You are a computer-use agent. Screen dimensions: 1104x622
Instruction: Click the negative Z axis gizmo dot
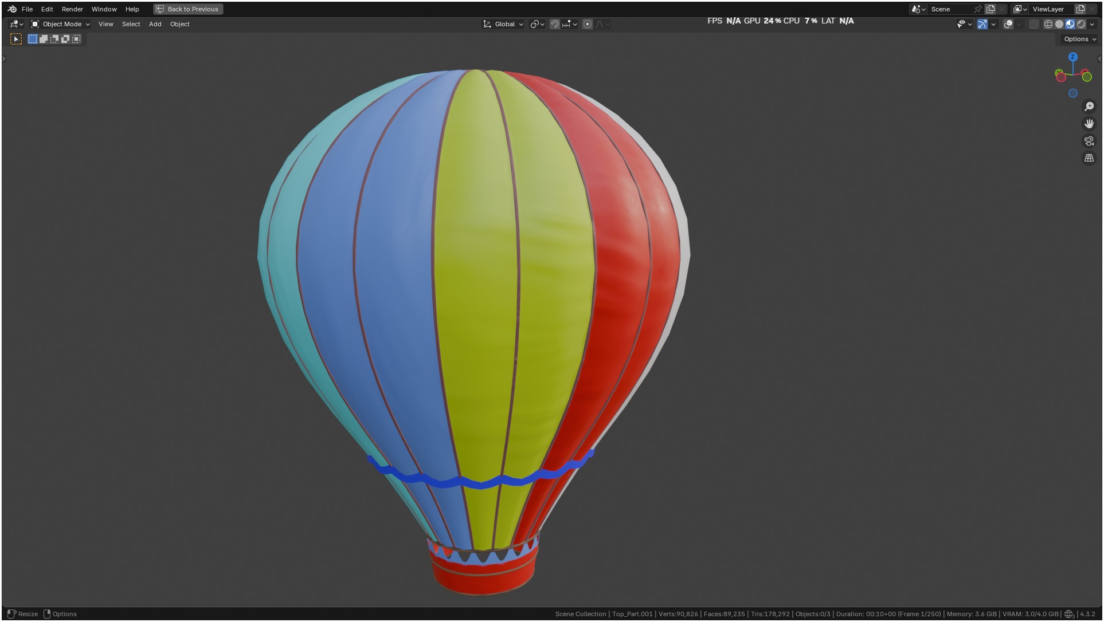pos(1073,93)
